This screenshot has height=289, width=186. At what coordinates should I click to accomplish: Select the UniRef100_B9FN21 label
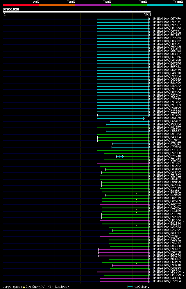tap(167, 67)
